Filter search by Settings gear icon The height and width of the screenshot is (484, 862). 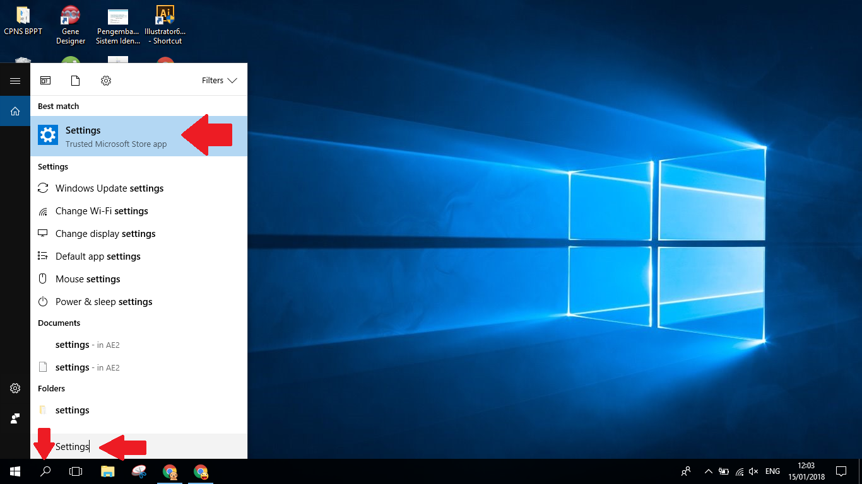(106, 81)
